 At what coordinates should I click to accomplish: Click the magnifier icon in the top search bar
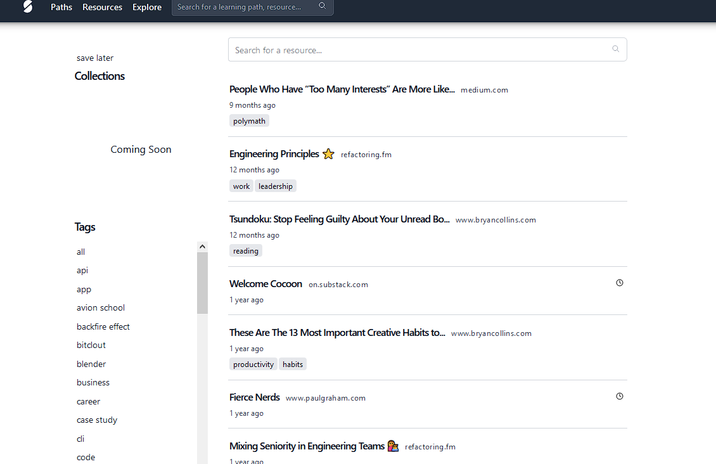point(323,5)
